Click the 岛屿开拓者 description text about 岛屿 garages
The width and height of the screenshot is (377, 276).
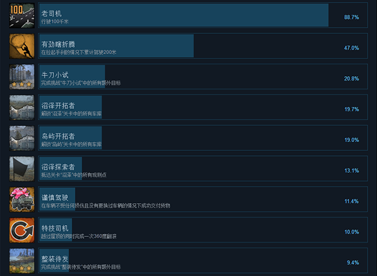(x=71, y=145)
